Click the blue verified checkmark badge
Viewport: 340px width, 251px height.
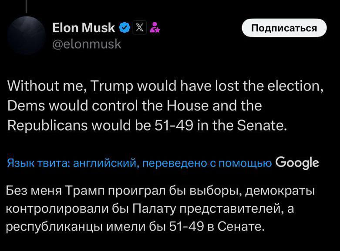click(124, 29)
